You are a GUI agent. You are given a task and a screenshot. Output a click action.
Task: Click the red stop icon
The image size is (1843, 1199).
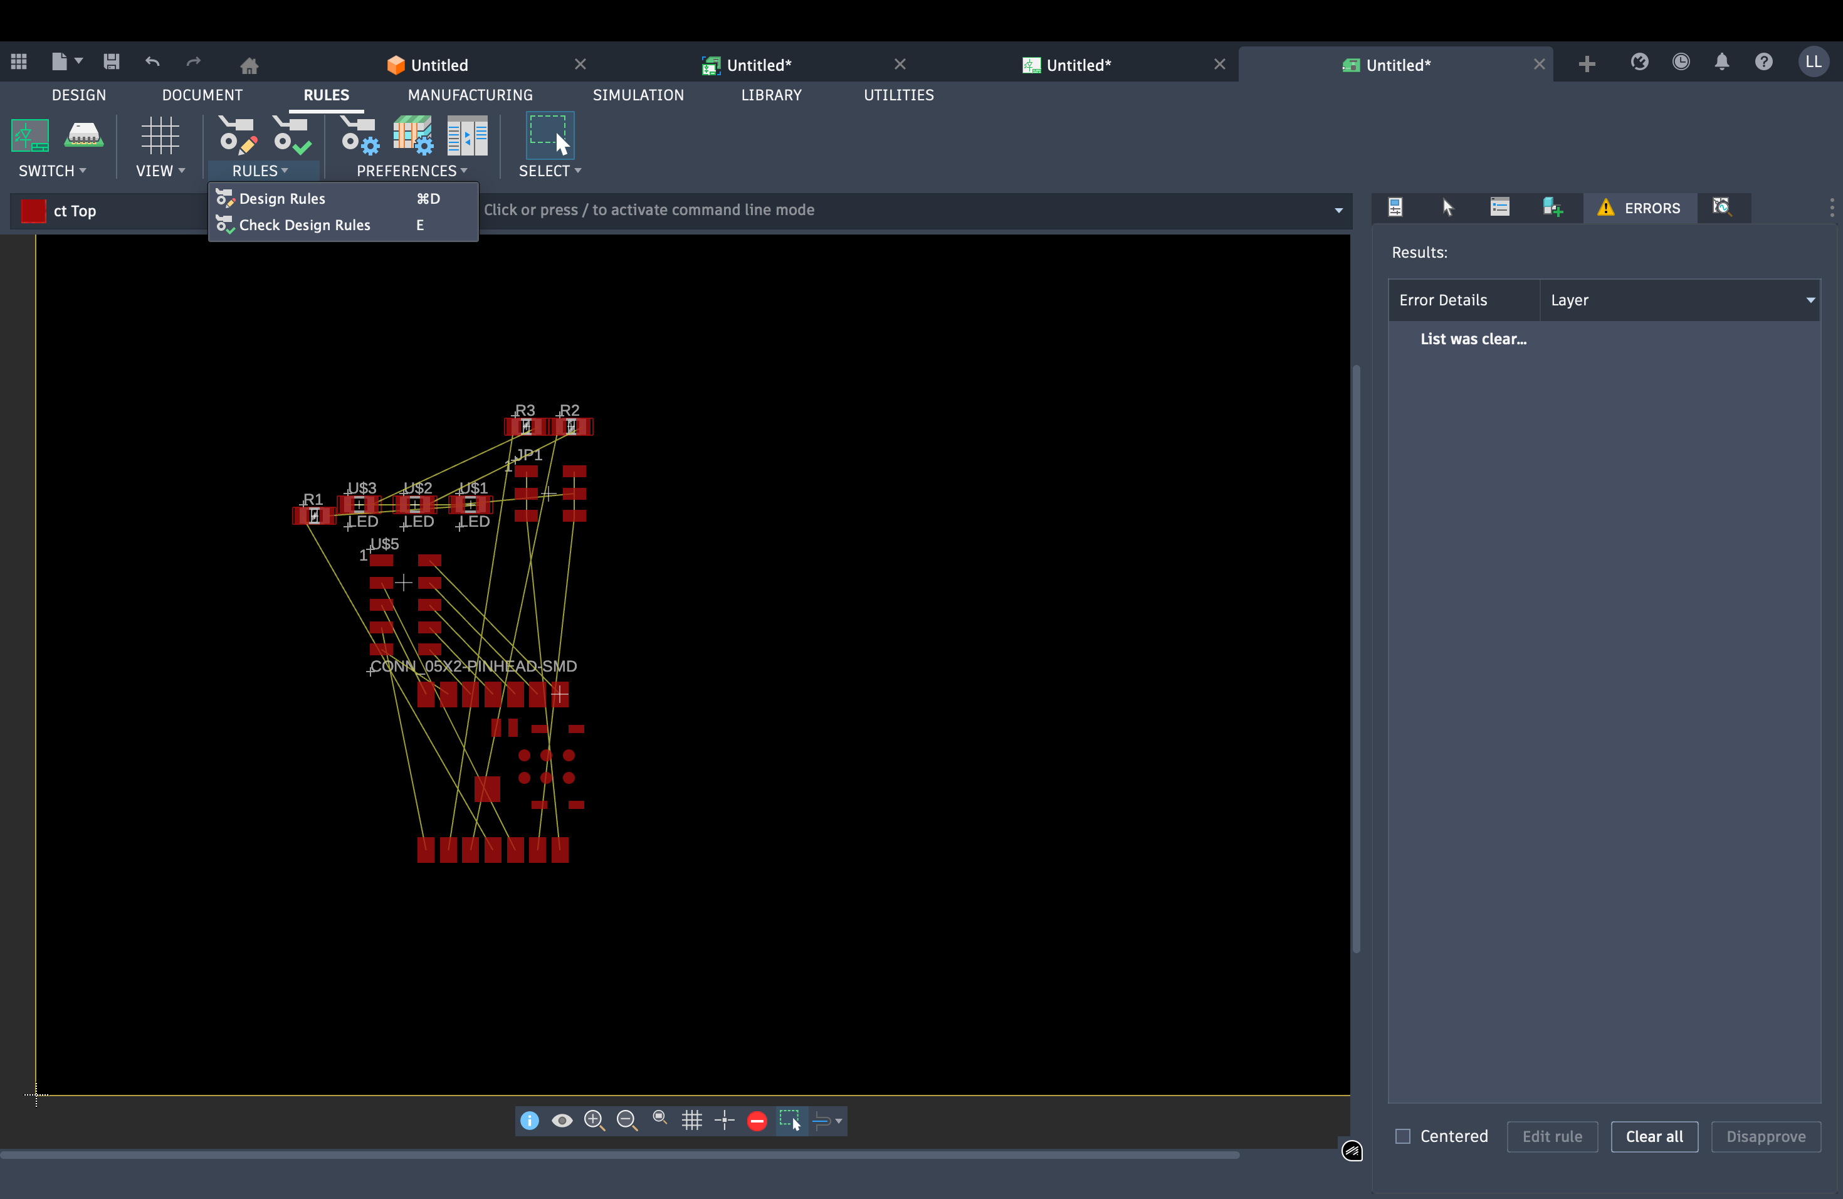(757, 1120)
